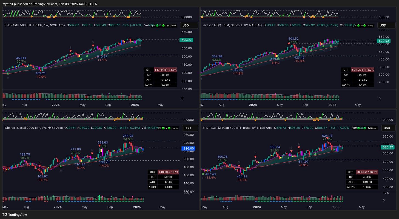Click the 600.77 current price label
This screenshot has width=399, height=219.
pos(186,40)
